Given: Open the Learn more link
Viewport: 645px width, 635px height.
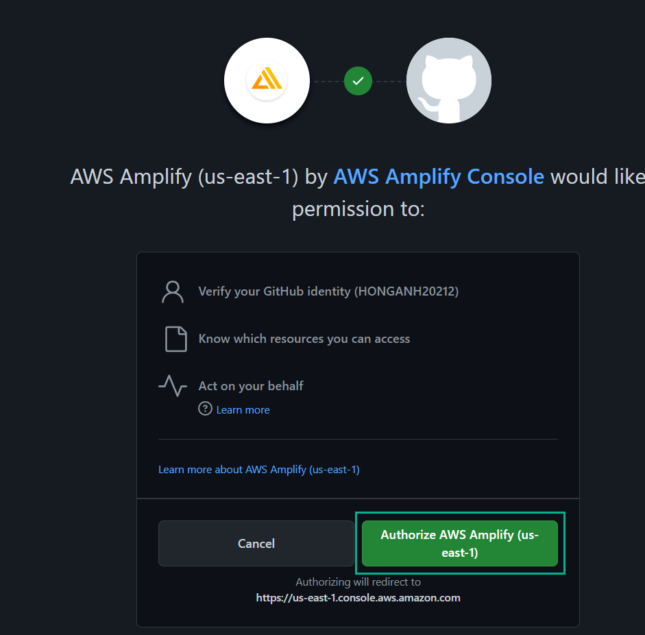Looking at the screenshot, I should (243, 410).
